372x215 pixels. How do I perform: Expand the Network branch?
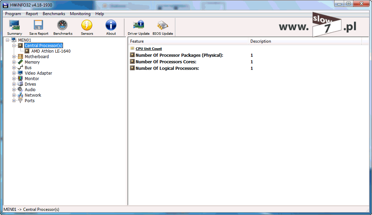14,95
